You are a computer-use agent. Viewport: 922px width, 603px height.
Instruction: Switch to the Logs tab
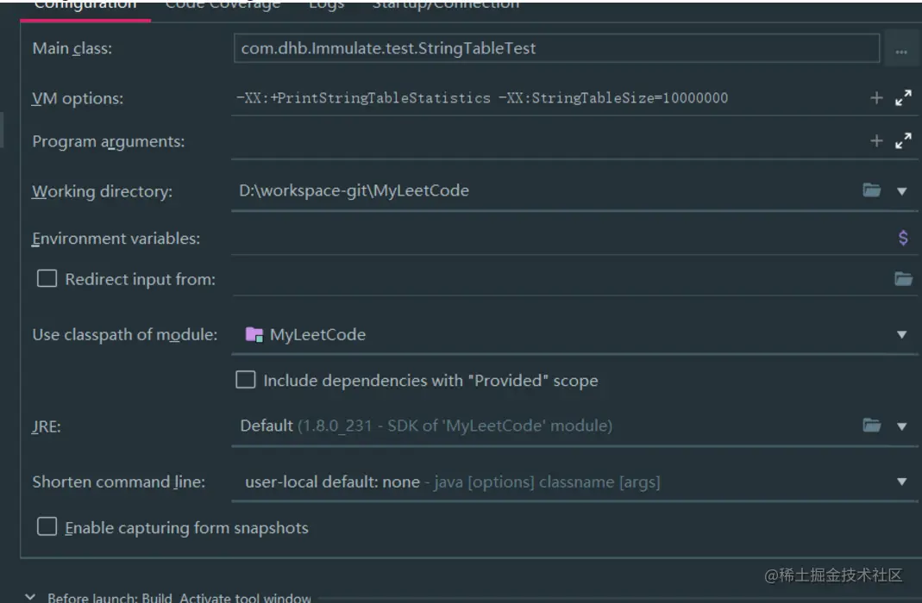(x=326, y=4)
